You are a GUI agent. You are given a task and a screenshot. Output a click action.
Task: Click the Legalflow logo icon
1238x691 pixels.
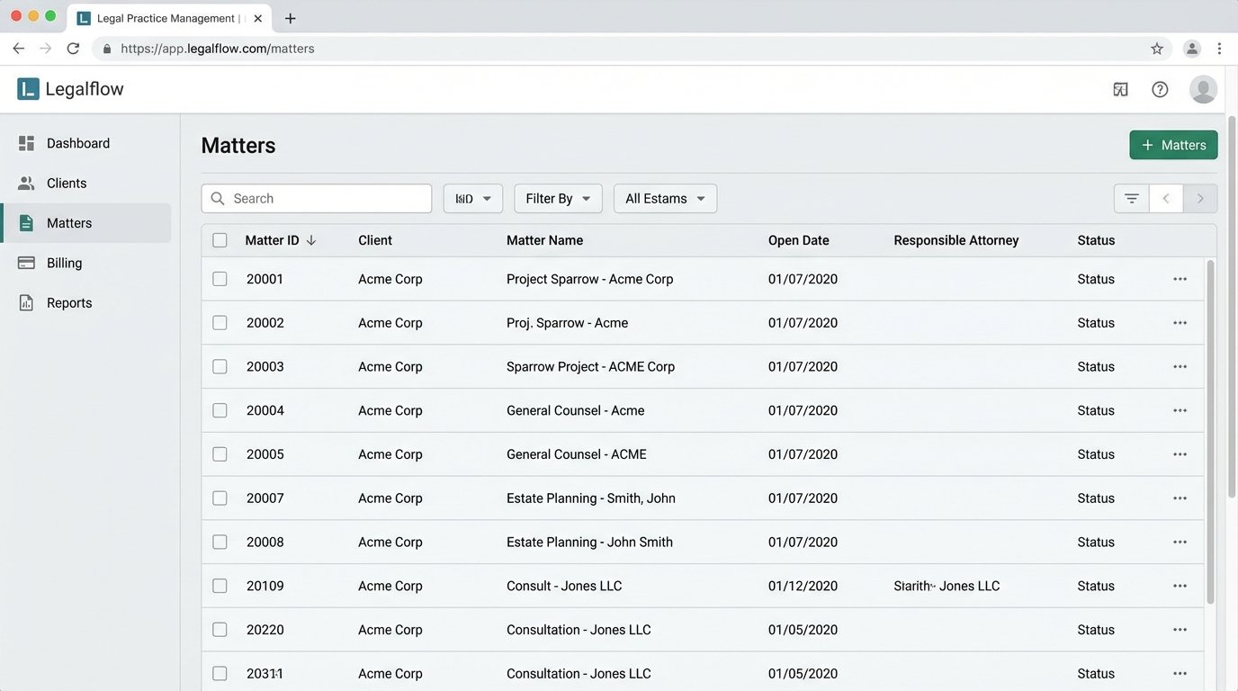(x=28, y=87)
